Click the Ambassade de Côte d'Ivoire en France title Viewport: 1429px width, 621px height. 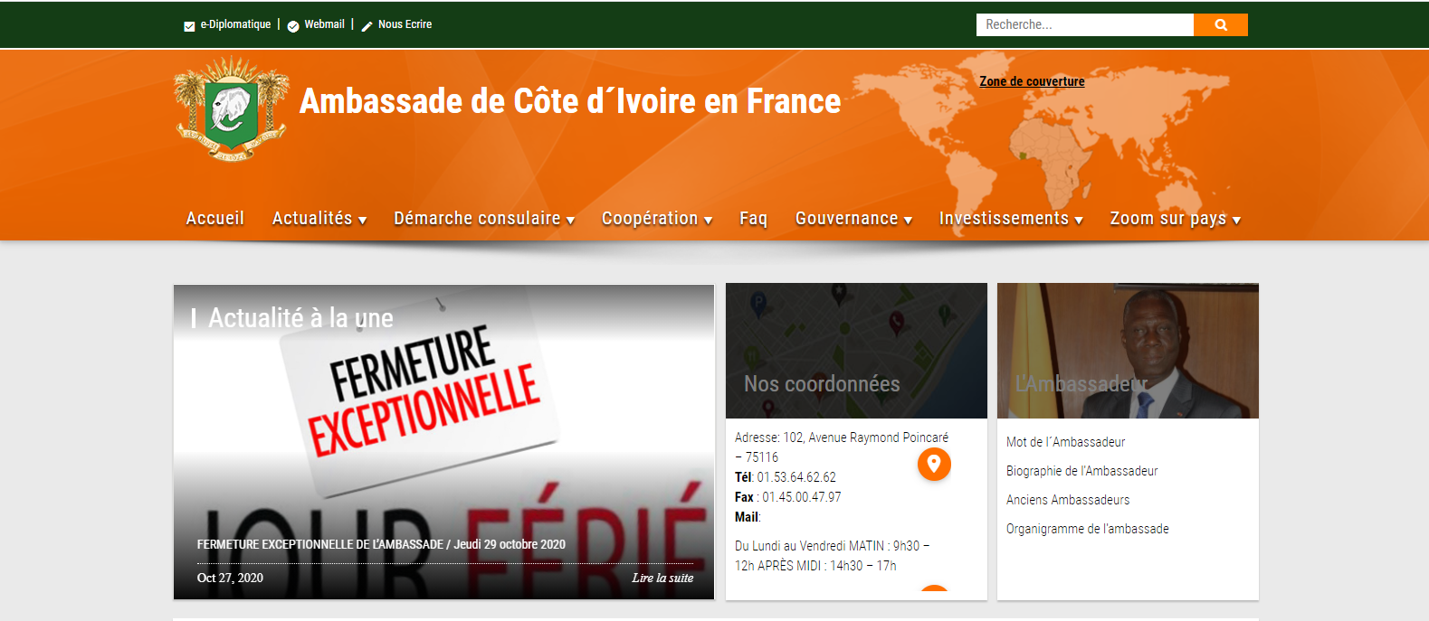coord(570,101)
